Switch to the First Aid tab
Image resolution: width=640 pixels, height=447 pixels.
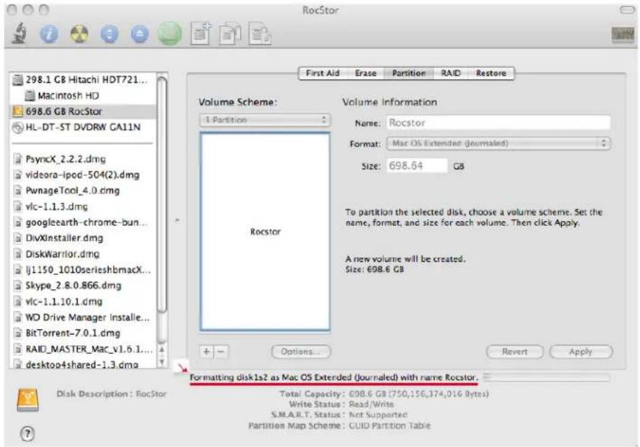pos(323,73)
